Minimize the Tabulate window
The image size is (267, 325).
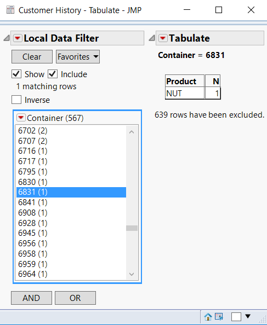pyautogui.click(x=187, y=10)
